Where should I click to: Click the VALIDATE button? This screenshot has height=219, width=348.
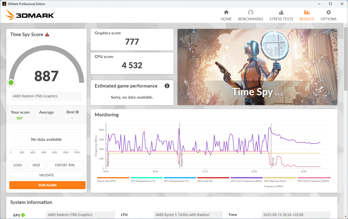pyautogui.click(x=46, y=175)
